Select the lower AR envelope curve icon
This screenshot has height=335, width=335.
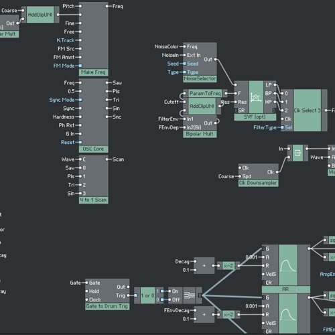pyautogui.click(x=288, y=314)
